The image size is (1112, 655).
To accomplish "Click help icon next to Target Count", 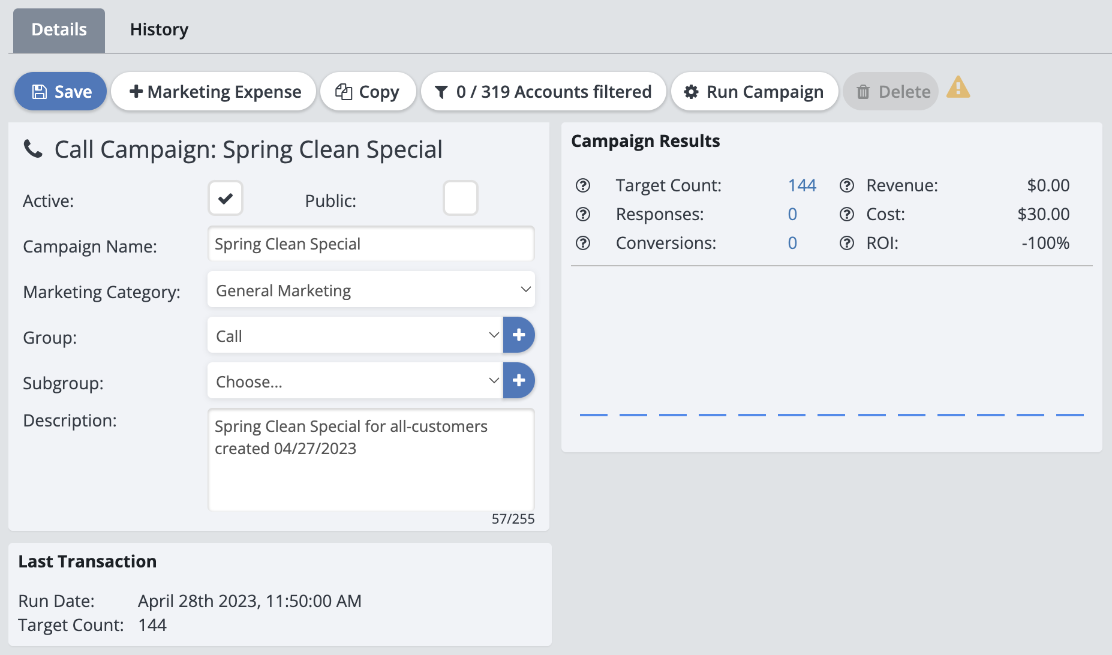I will tap(583, 186).
